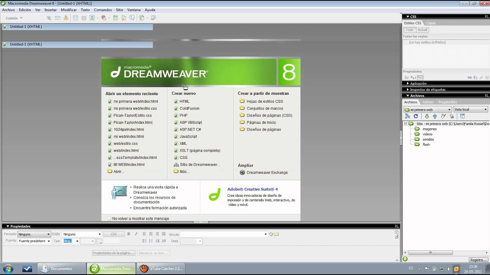Click the help icon in Propiedades panel
490x275 pixels.
point(397,232)
